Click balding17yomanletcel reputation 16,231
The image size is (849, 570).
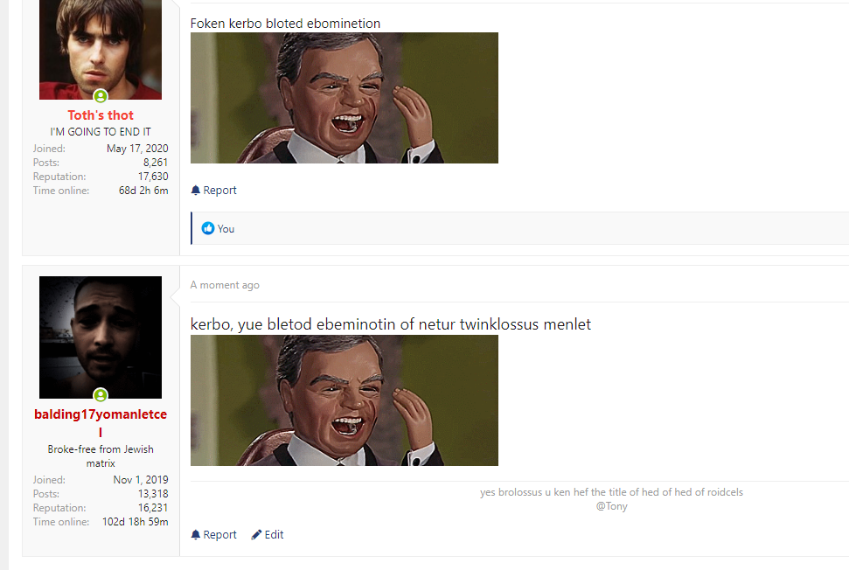(152, 508)
